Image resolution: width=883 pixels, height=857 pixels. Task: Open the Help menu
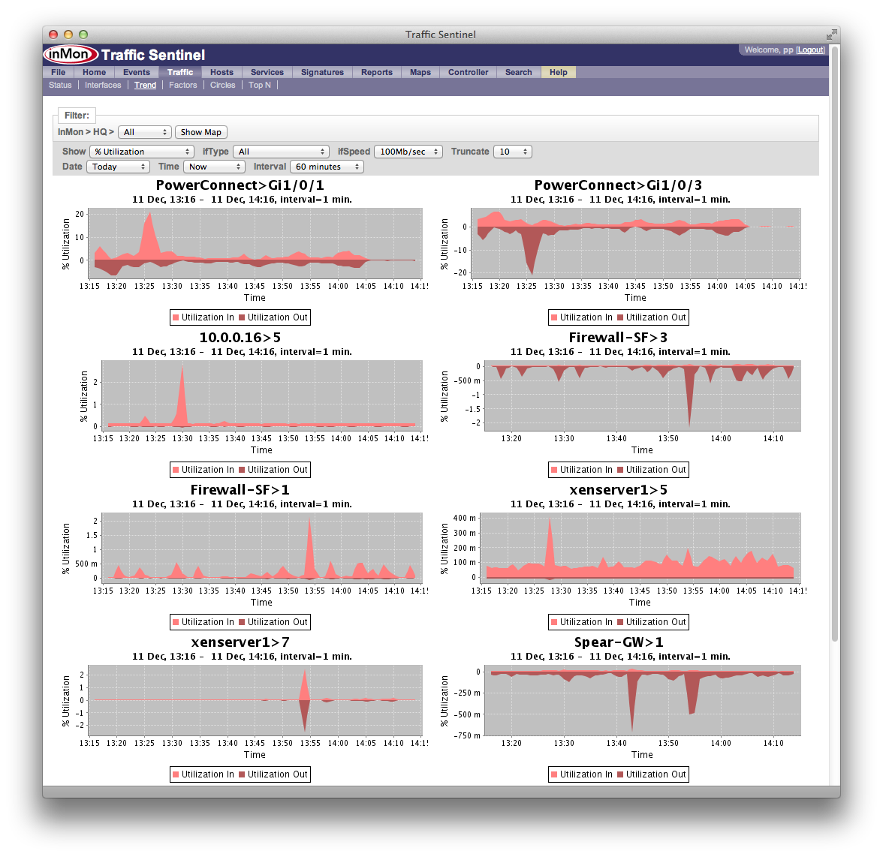pyautogui.click(x=559, y=72)
